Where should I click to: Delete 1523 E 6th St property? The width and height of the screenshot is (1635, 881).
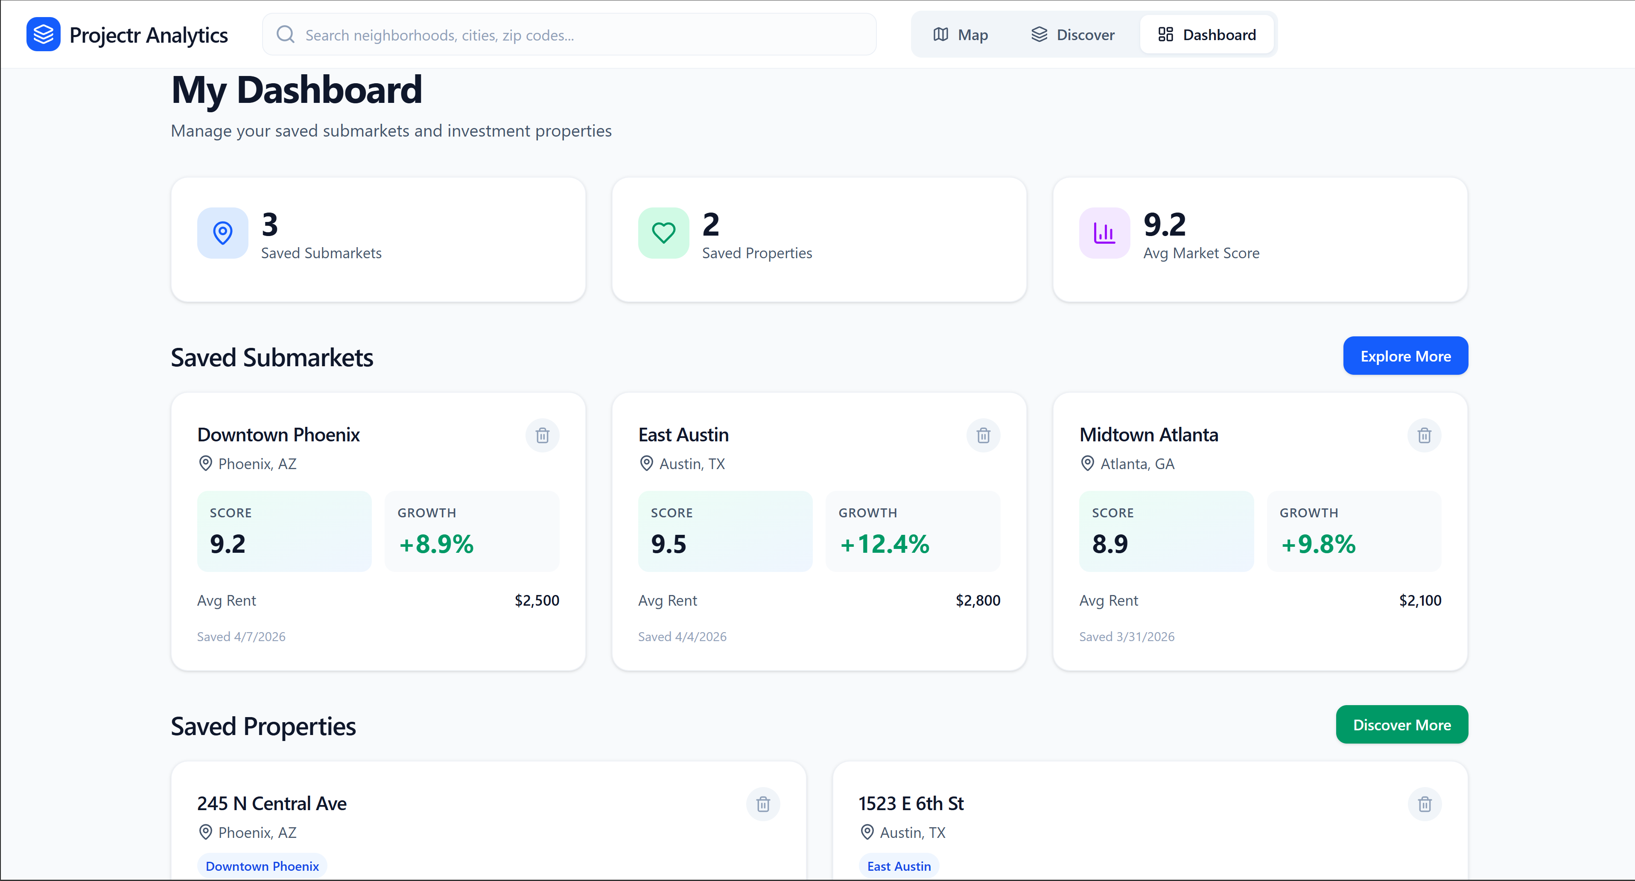coord(1424,804)
